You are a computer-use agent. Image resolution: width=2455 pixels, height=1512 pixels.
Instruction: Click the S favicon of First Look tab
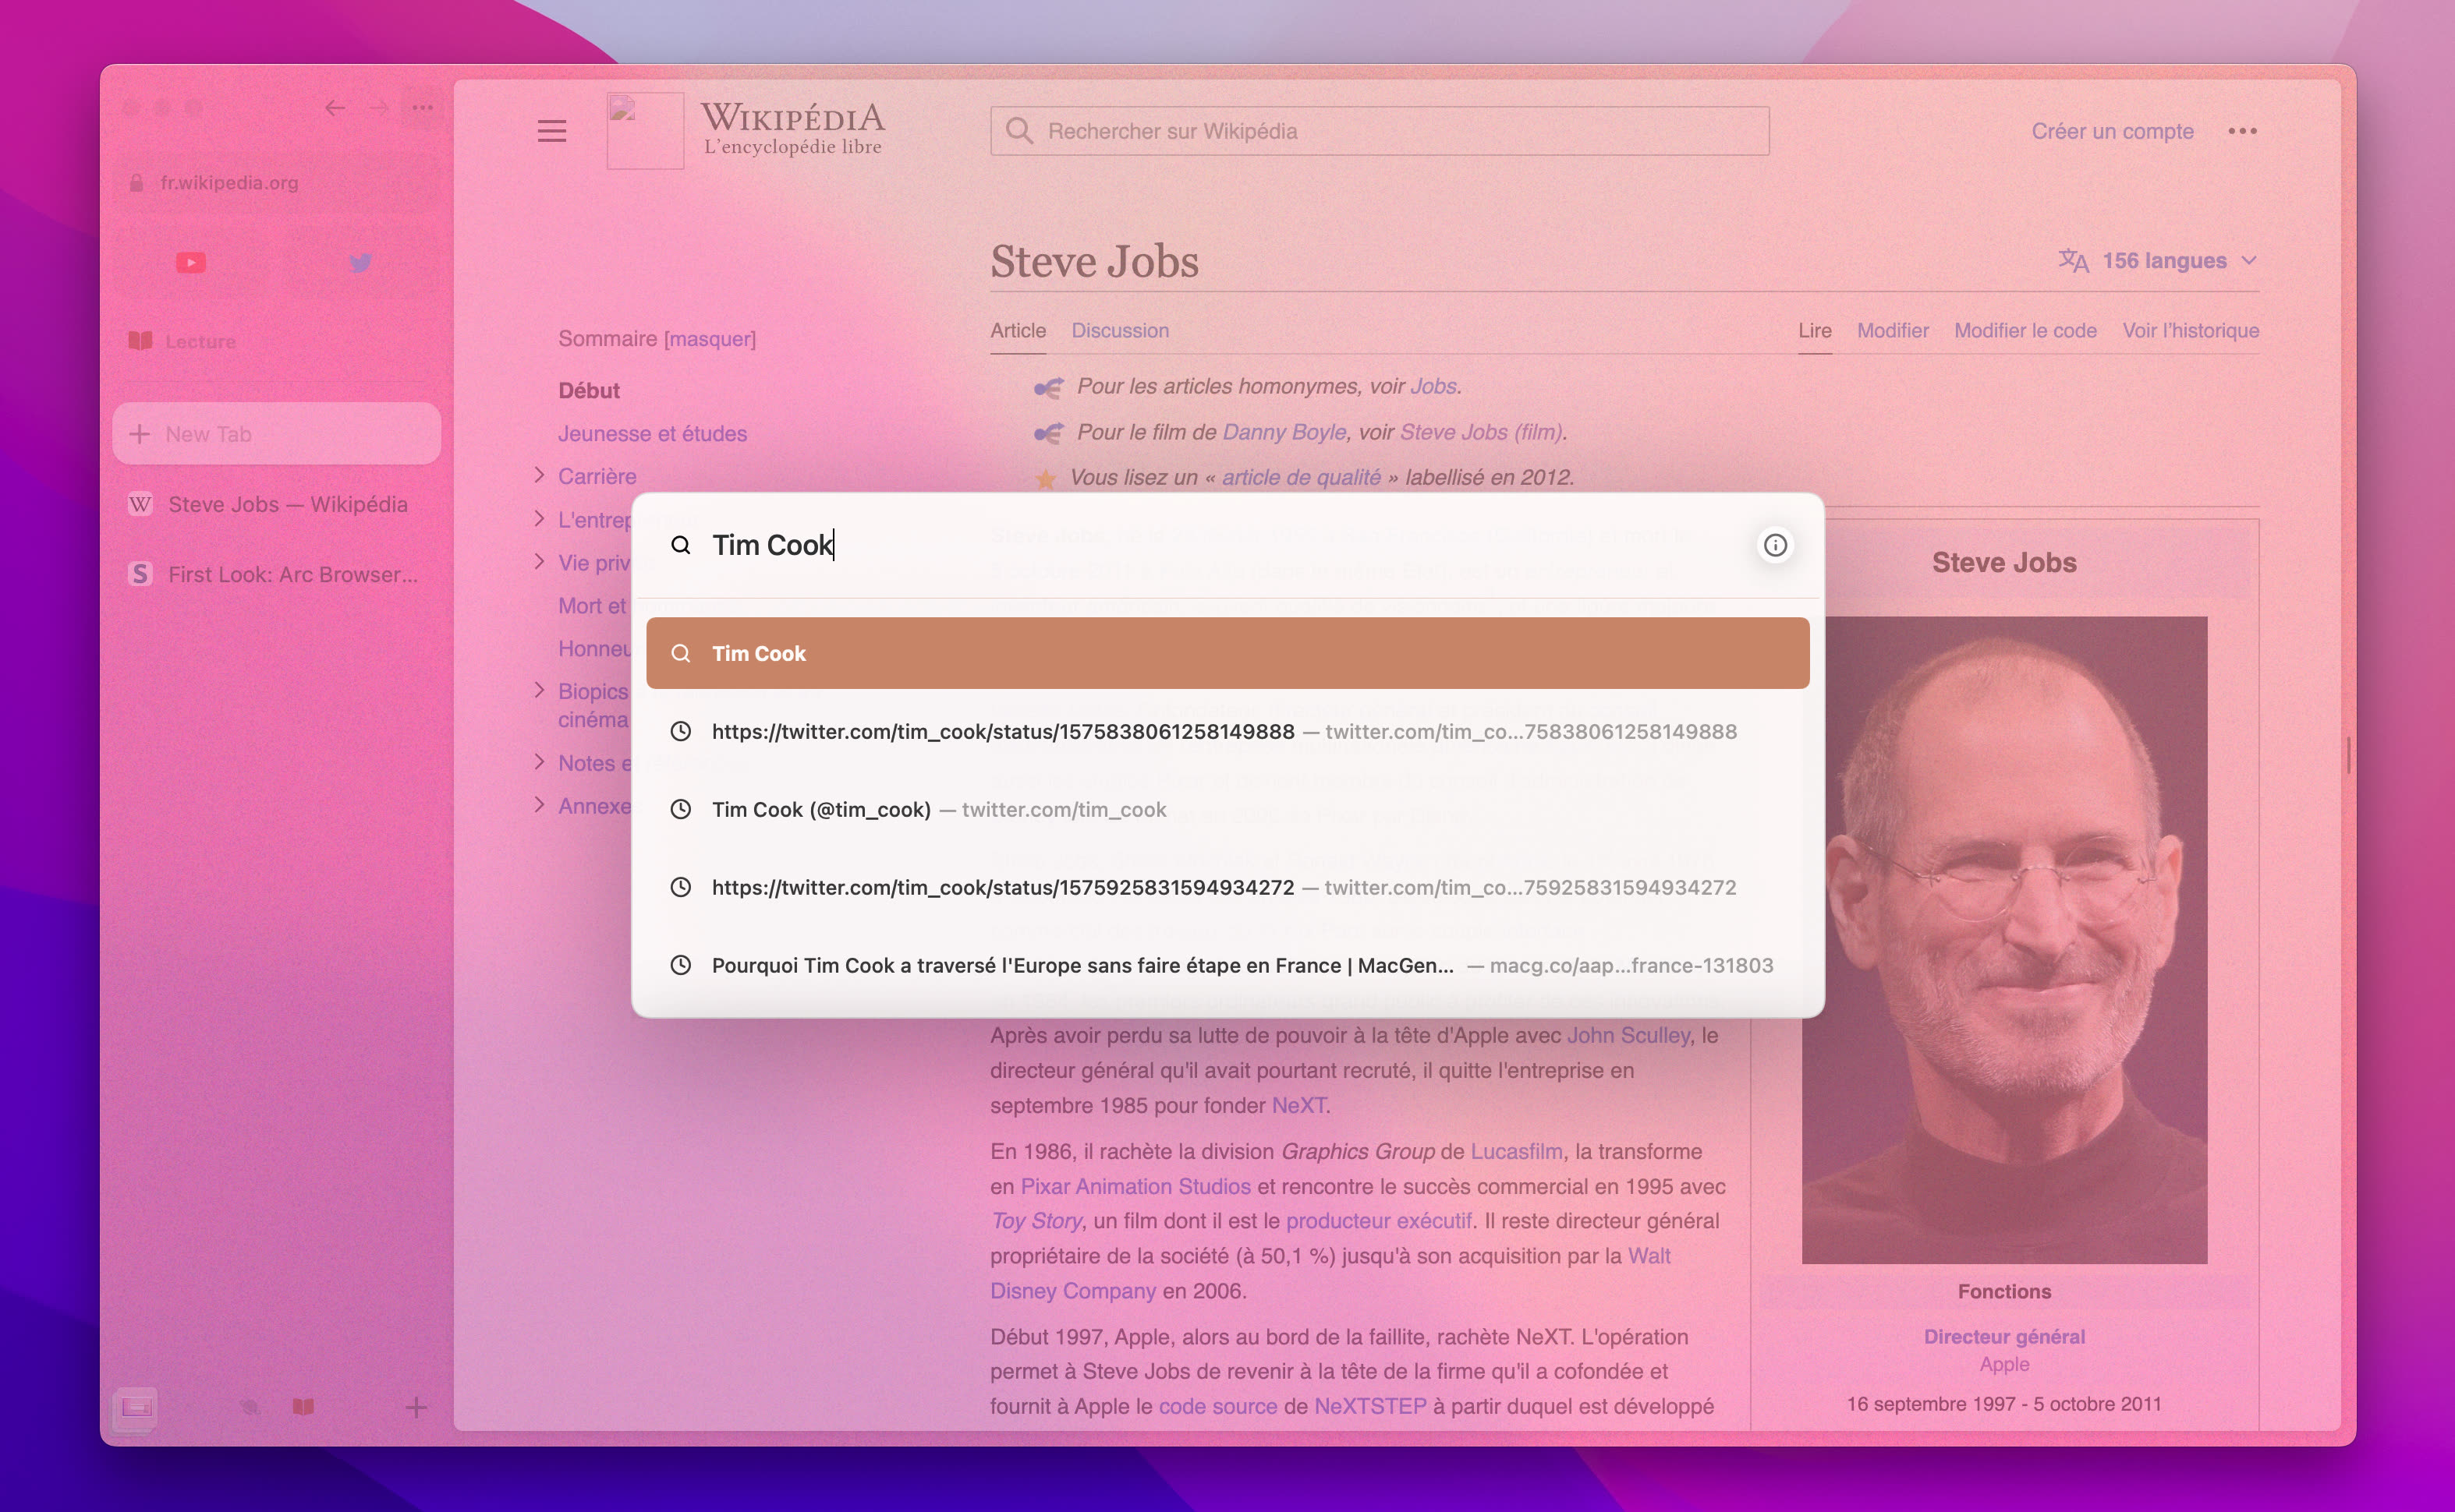tap(140, 574)
